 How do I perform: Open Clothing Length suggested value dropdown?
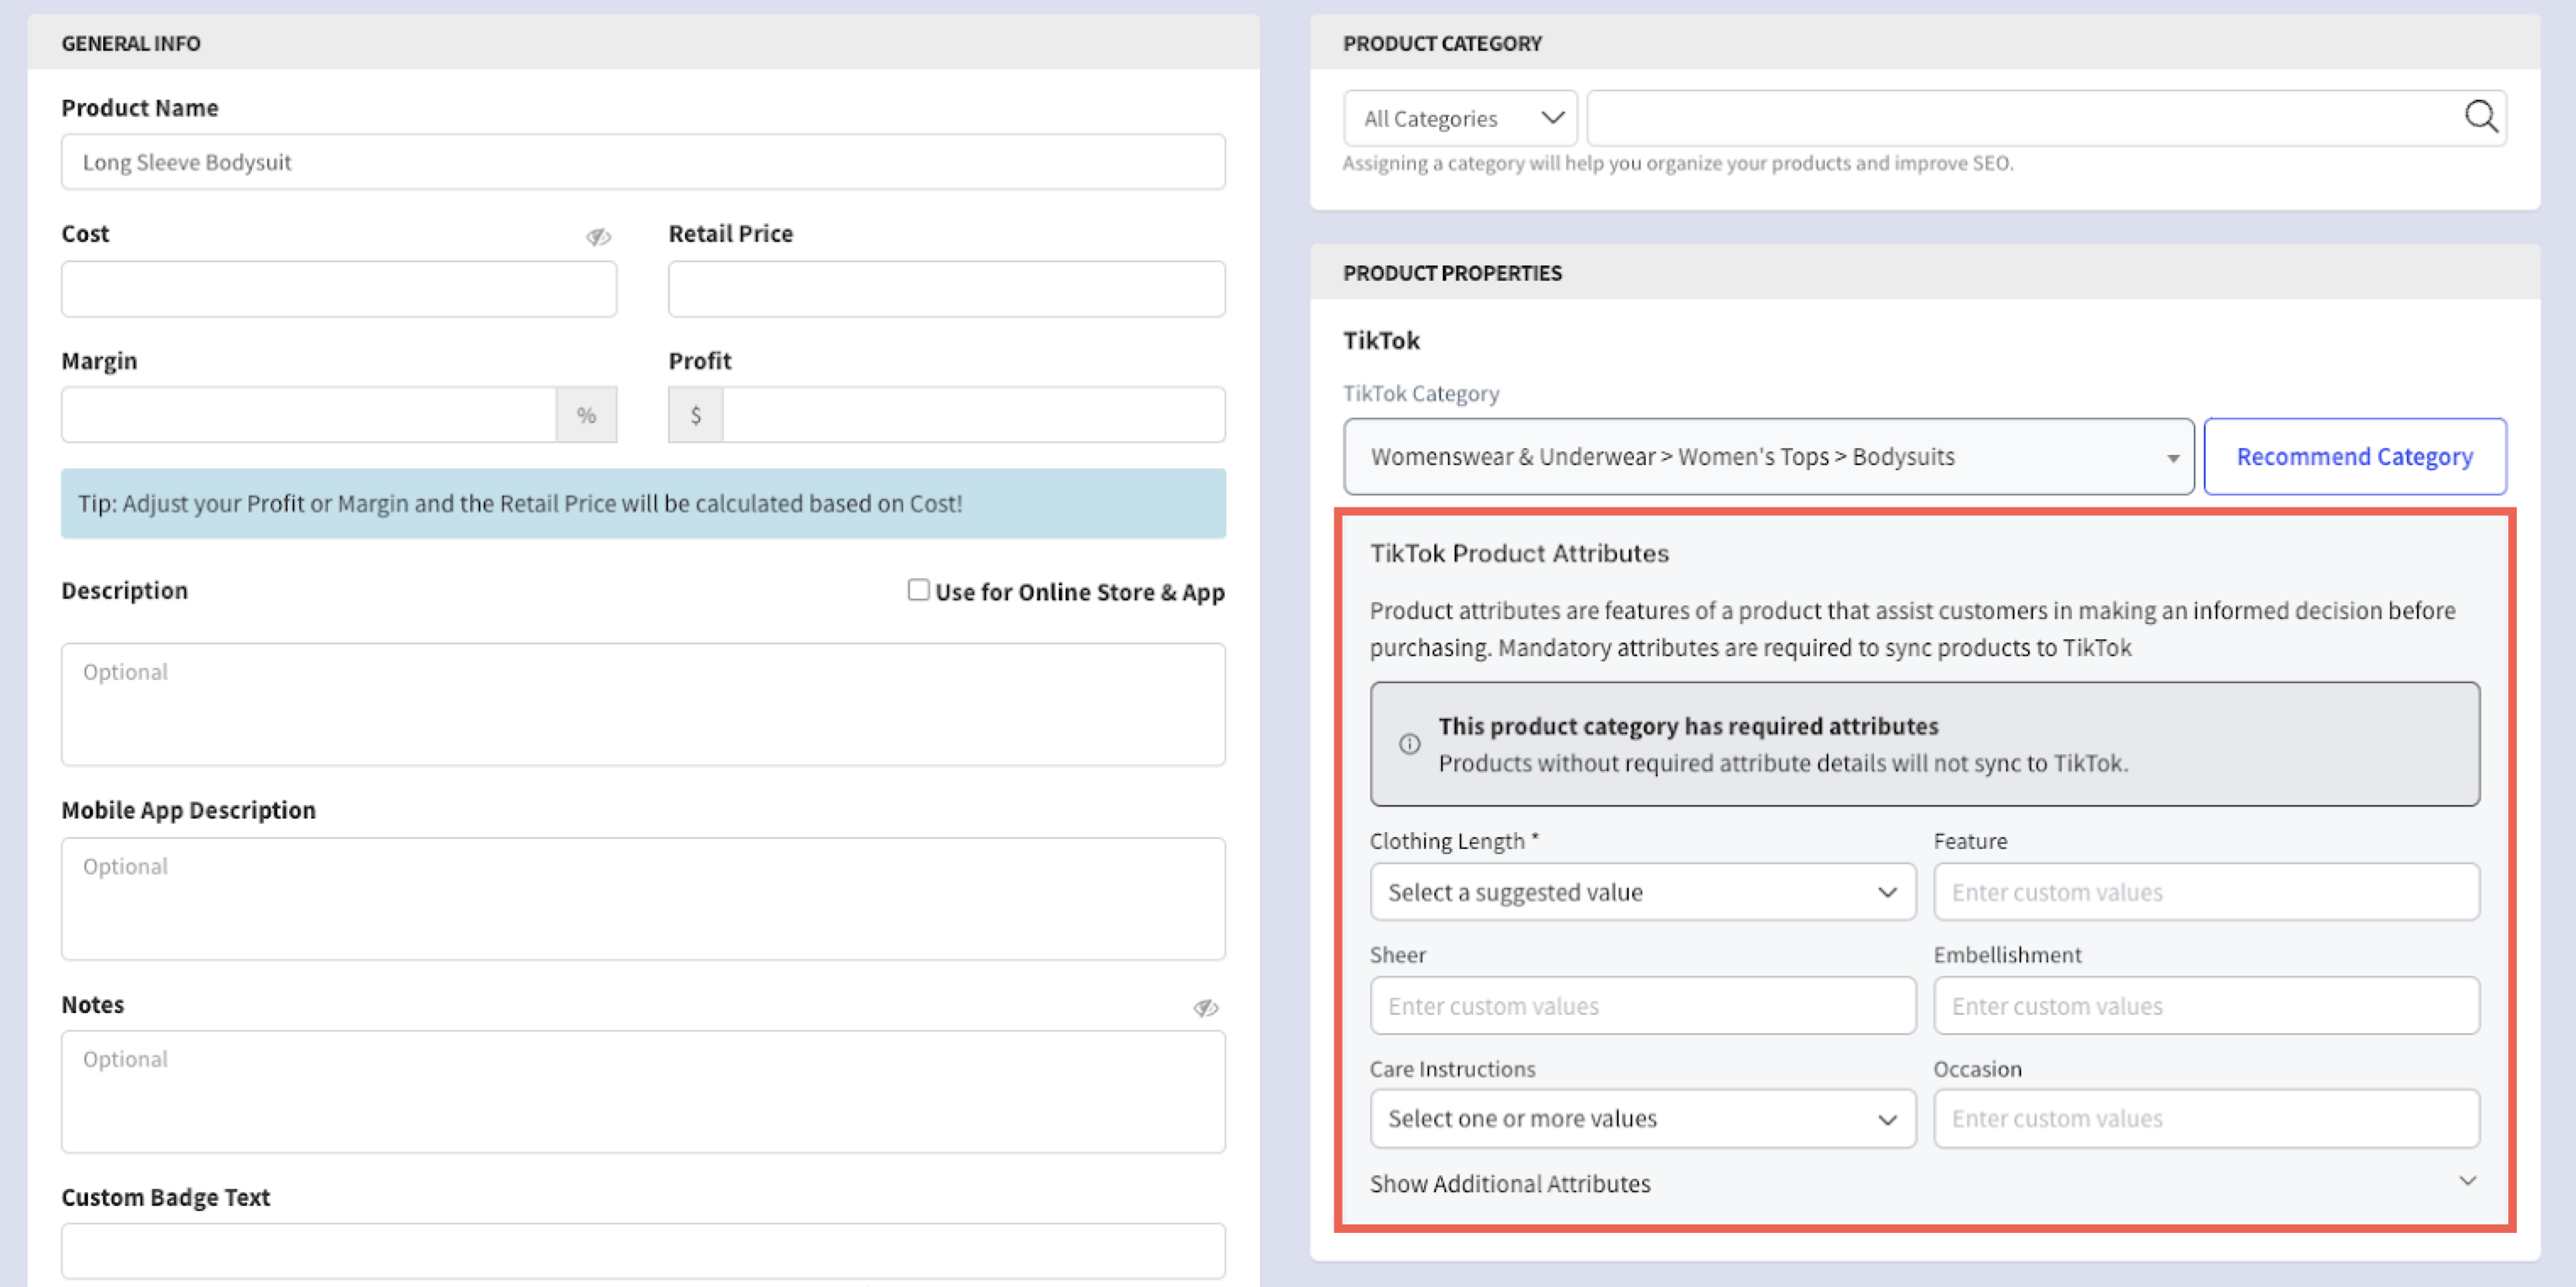[x=1642, y=891]
